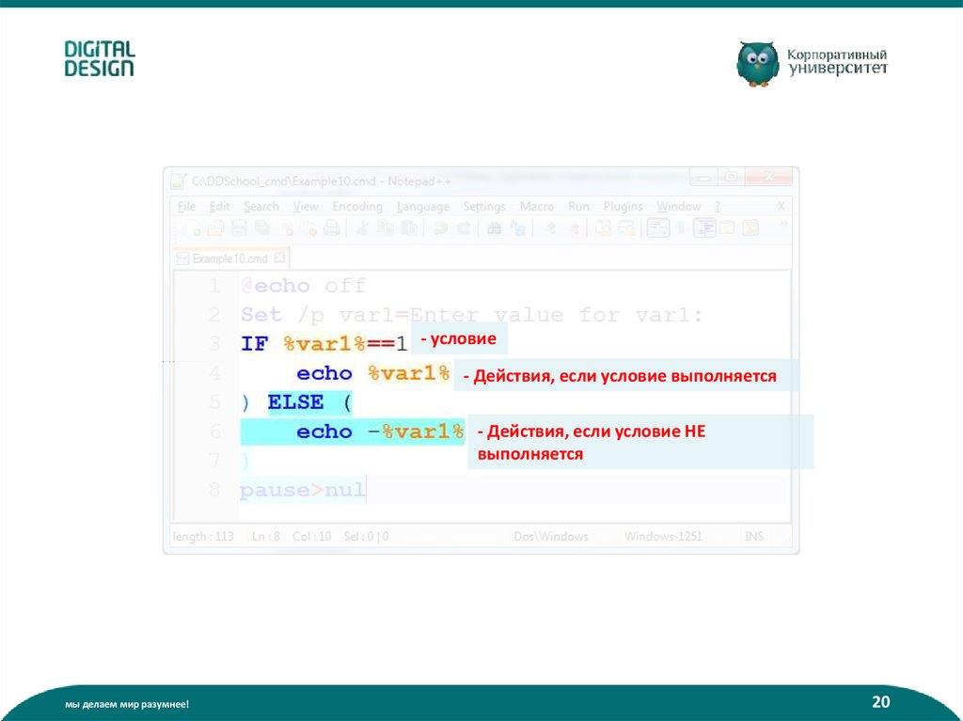Click the Close document toolbar icon
The height and width of the screenshot is (721, 963).
287,229
